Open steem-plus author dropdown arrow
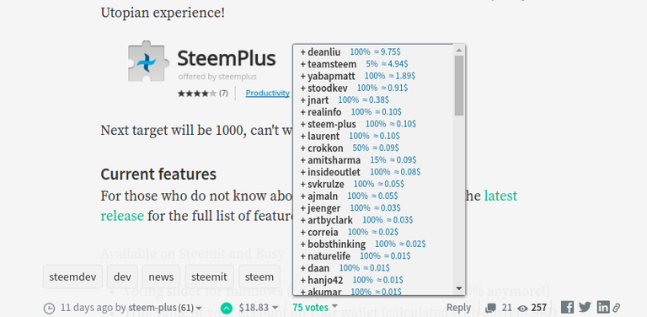Image resolution: width=647 pixels, height=317 pixels. pos(199,309)
